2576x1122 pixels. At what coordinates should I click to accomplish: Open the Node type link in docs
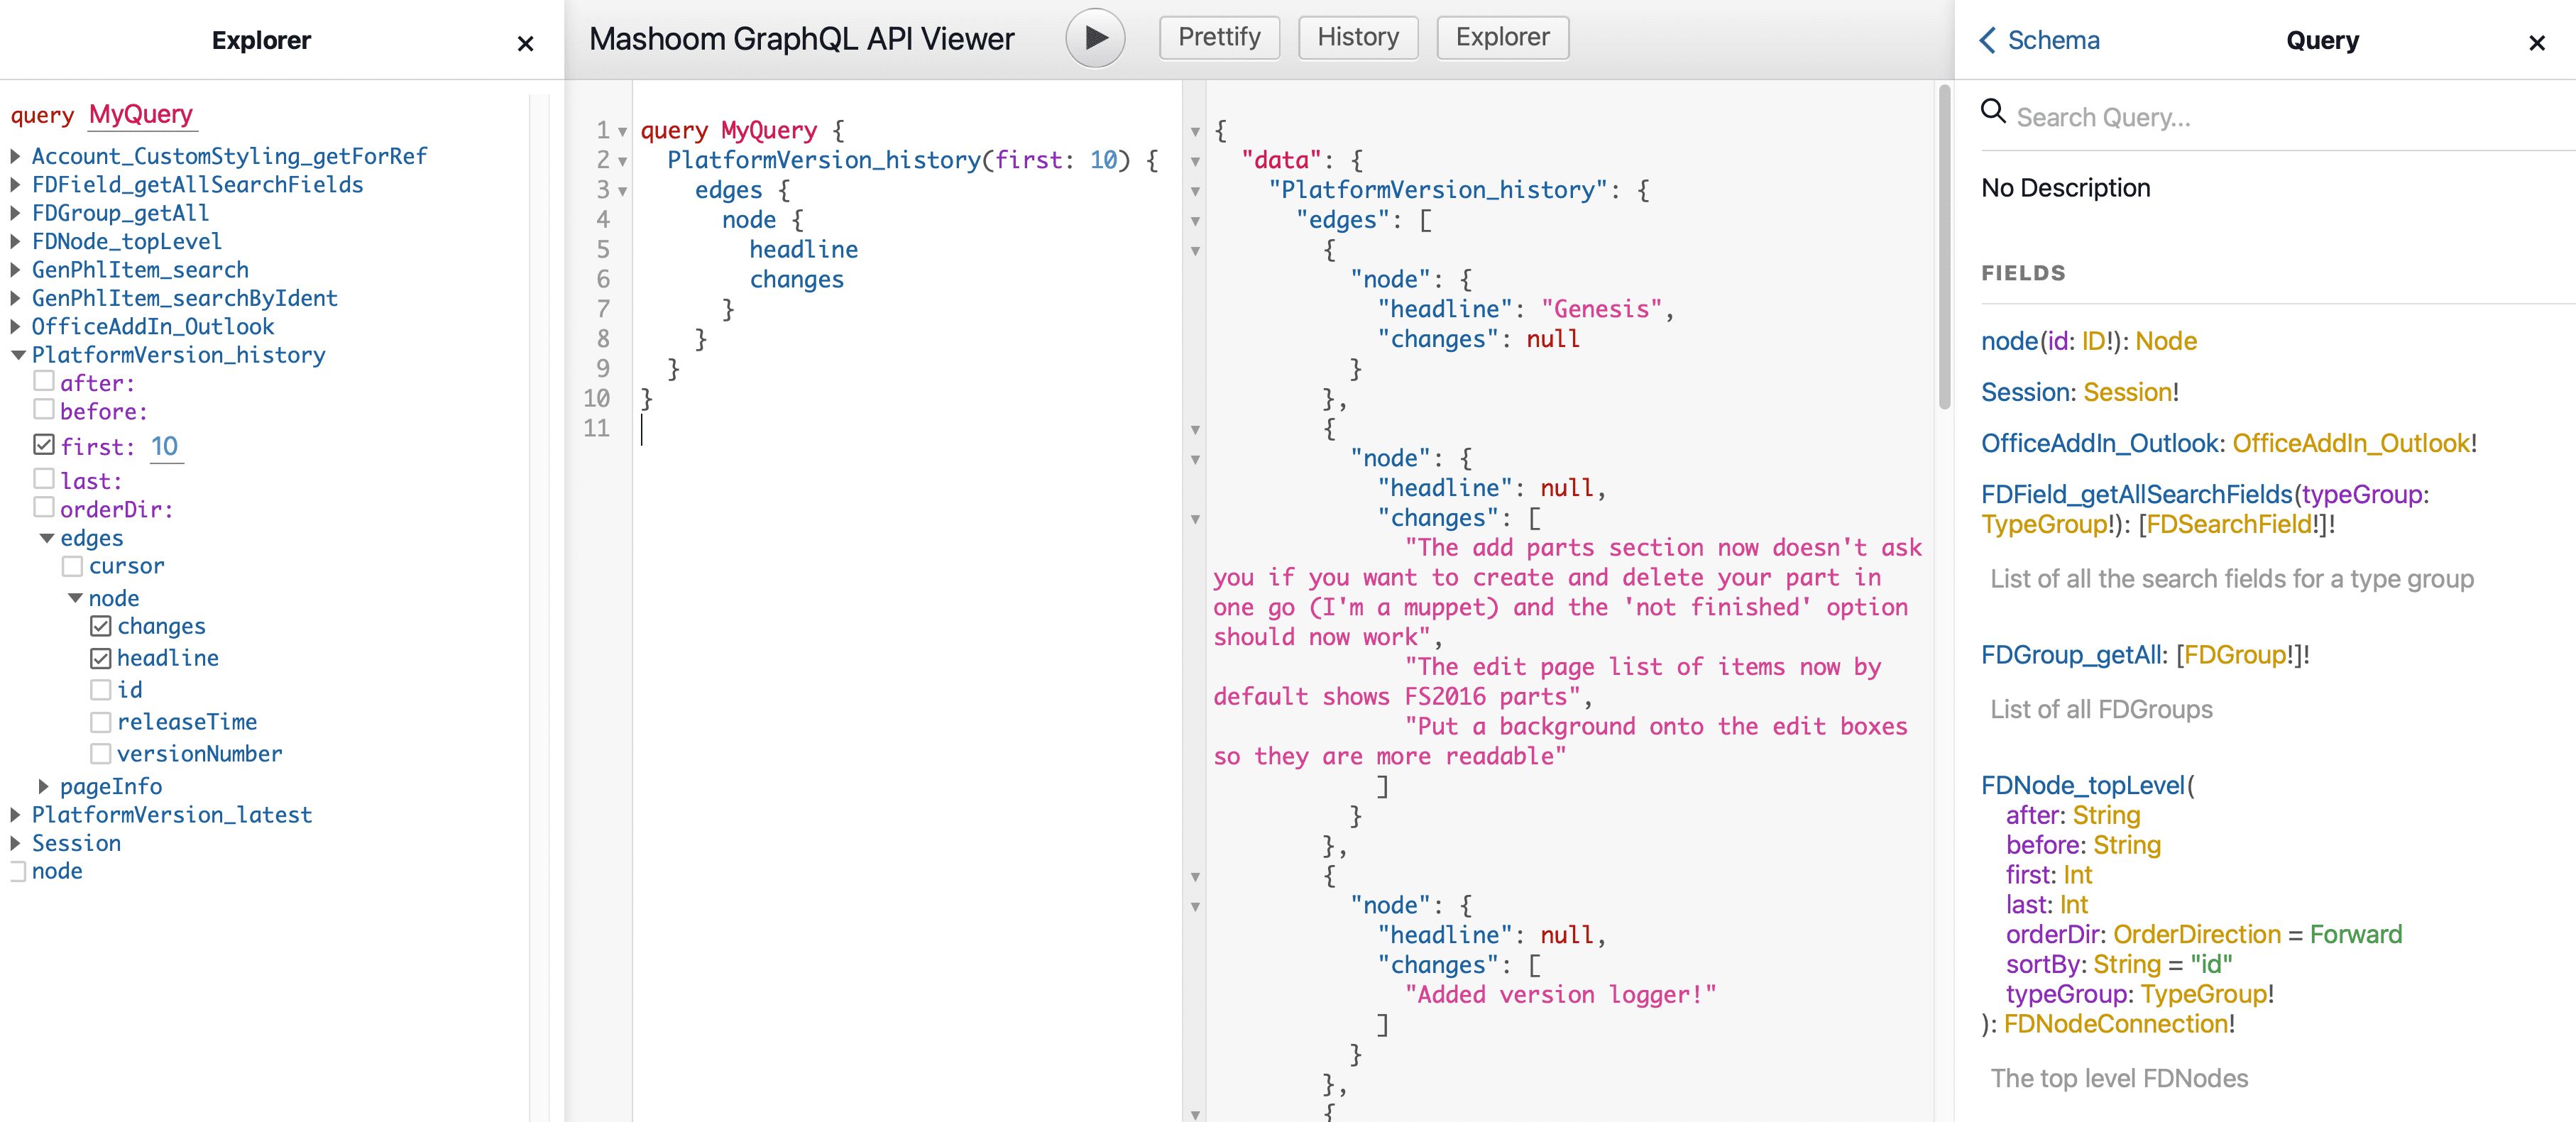tap(2166, 341)
